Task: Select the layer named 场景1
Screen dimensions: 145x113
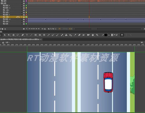Action: point(7,22)
